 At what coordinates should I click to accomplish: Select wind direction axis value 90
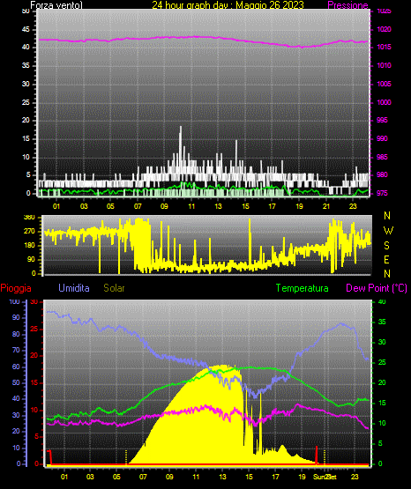(31, 259)
